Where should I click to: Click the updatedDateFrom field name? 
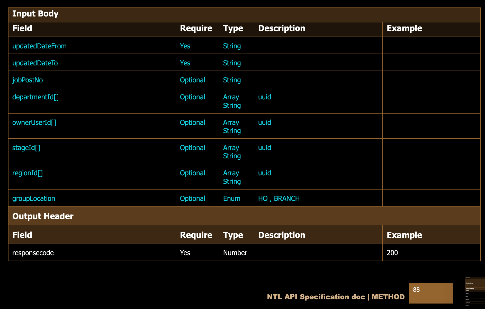(39, 46)
